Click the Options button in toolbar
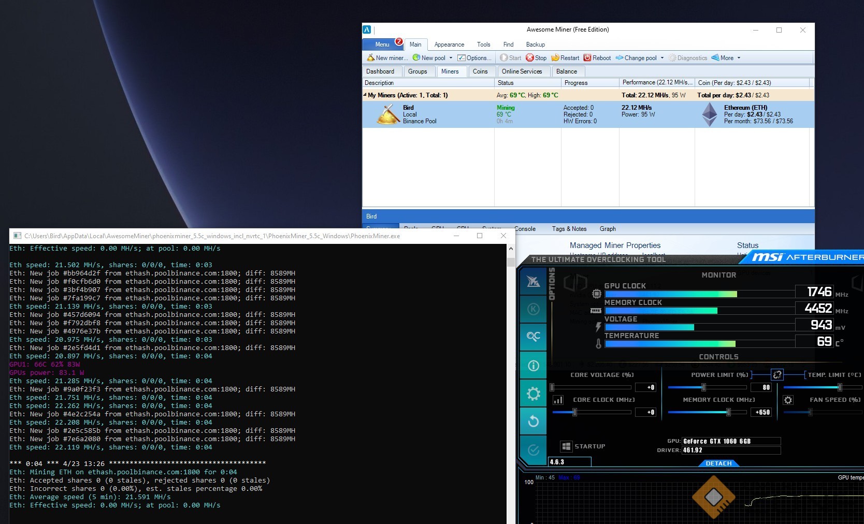Screen dimensions: 864x524 474,58
